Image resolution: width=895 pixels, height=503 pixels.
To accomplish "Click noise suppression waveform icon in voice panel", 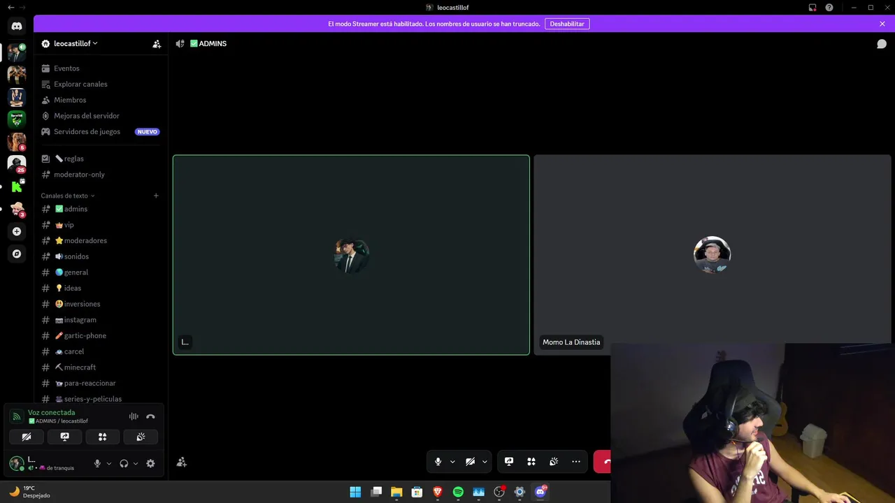I will click(134, 416).
